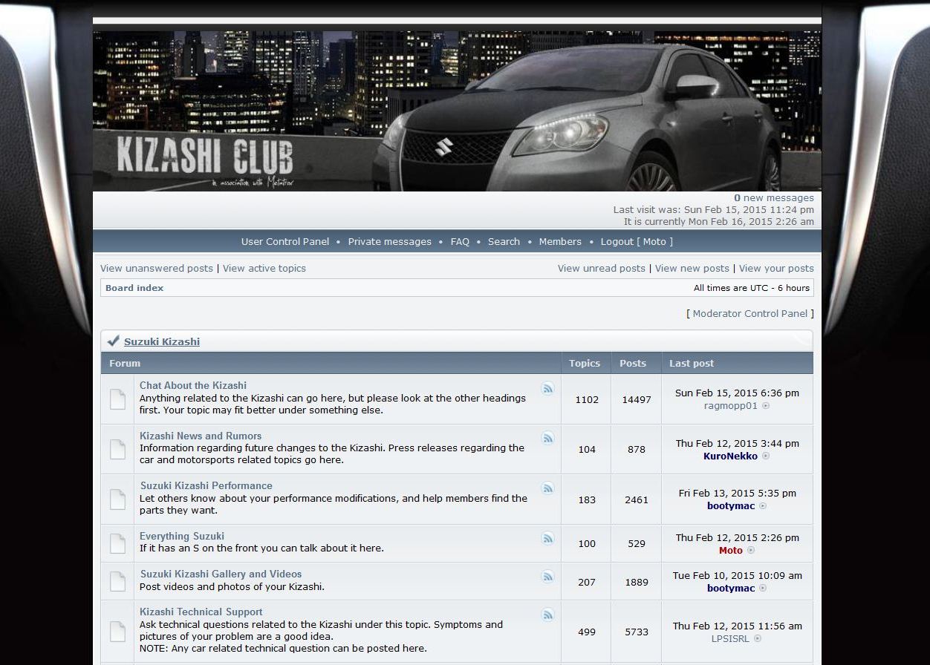Click the checkmark icon beside Suzuki Kizashi category
This screenshot has height=665, width=930.
click(113, 341)
